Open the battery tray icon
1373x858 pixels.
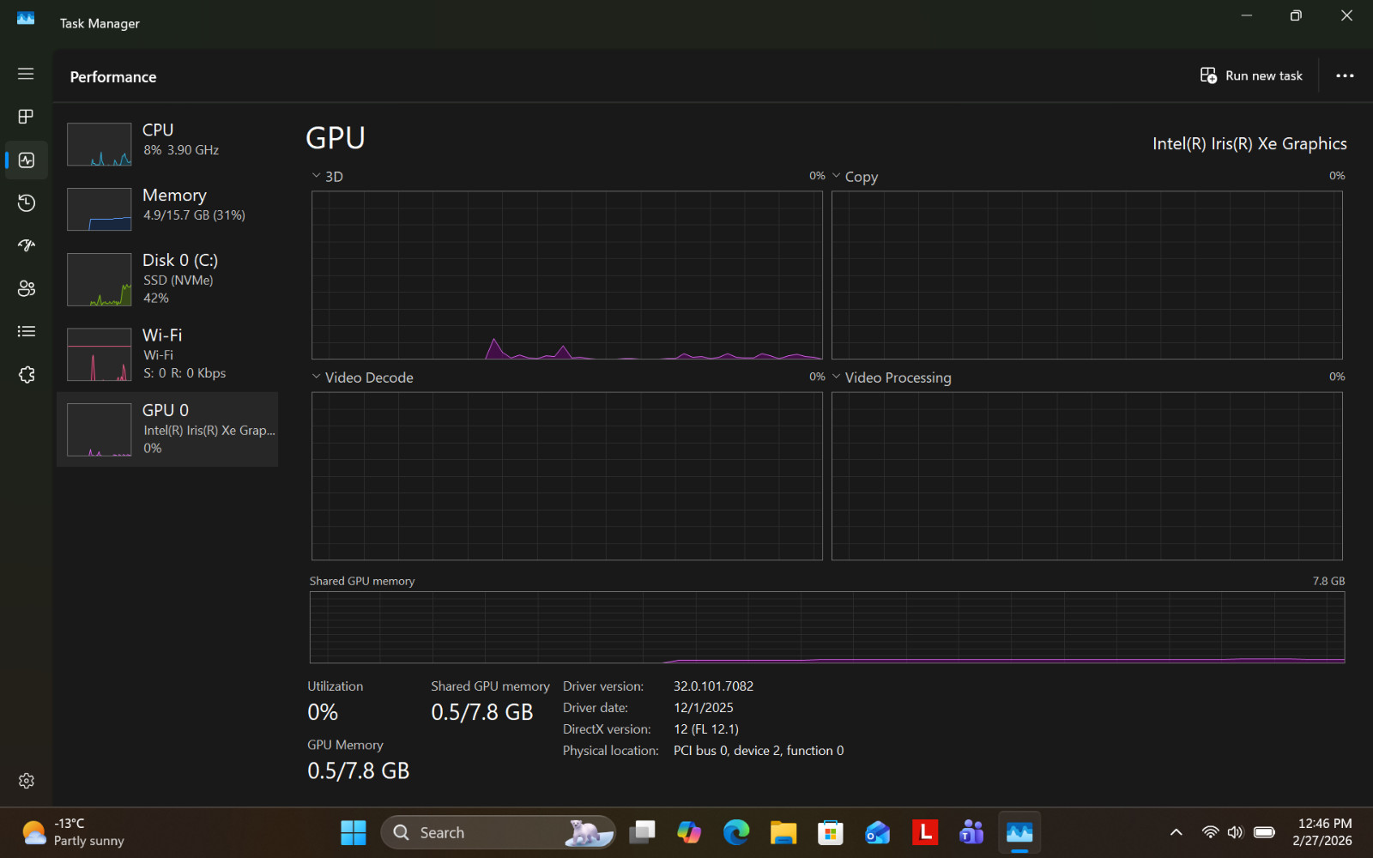point(1264,832)
